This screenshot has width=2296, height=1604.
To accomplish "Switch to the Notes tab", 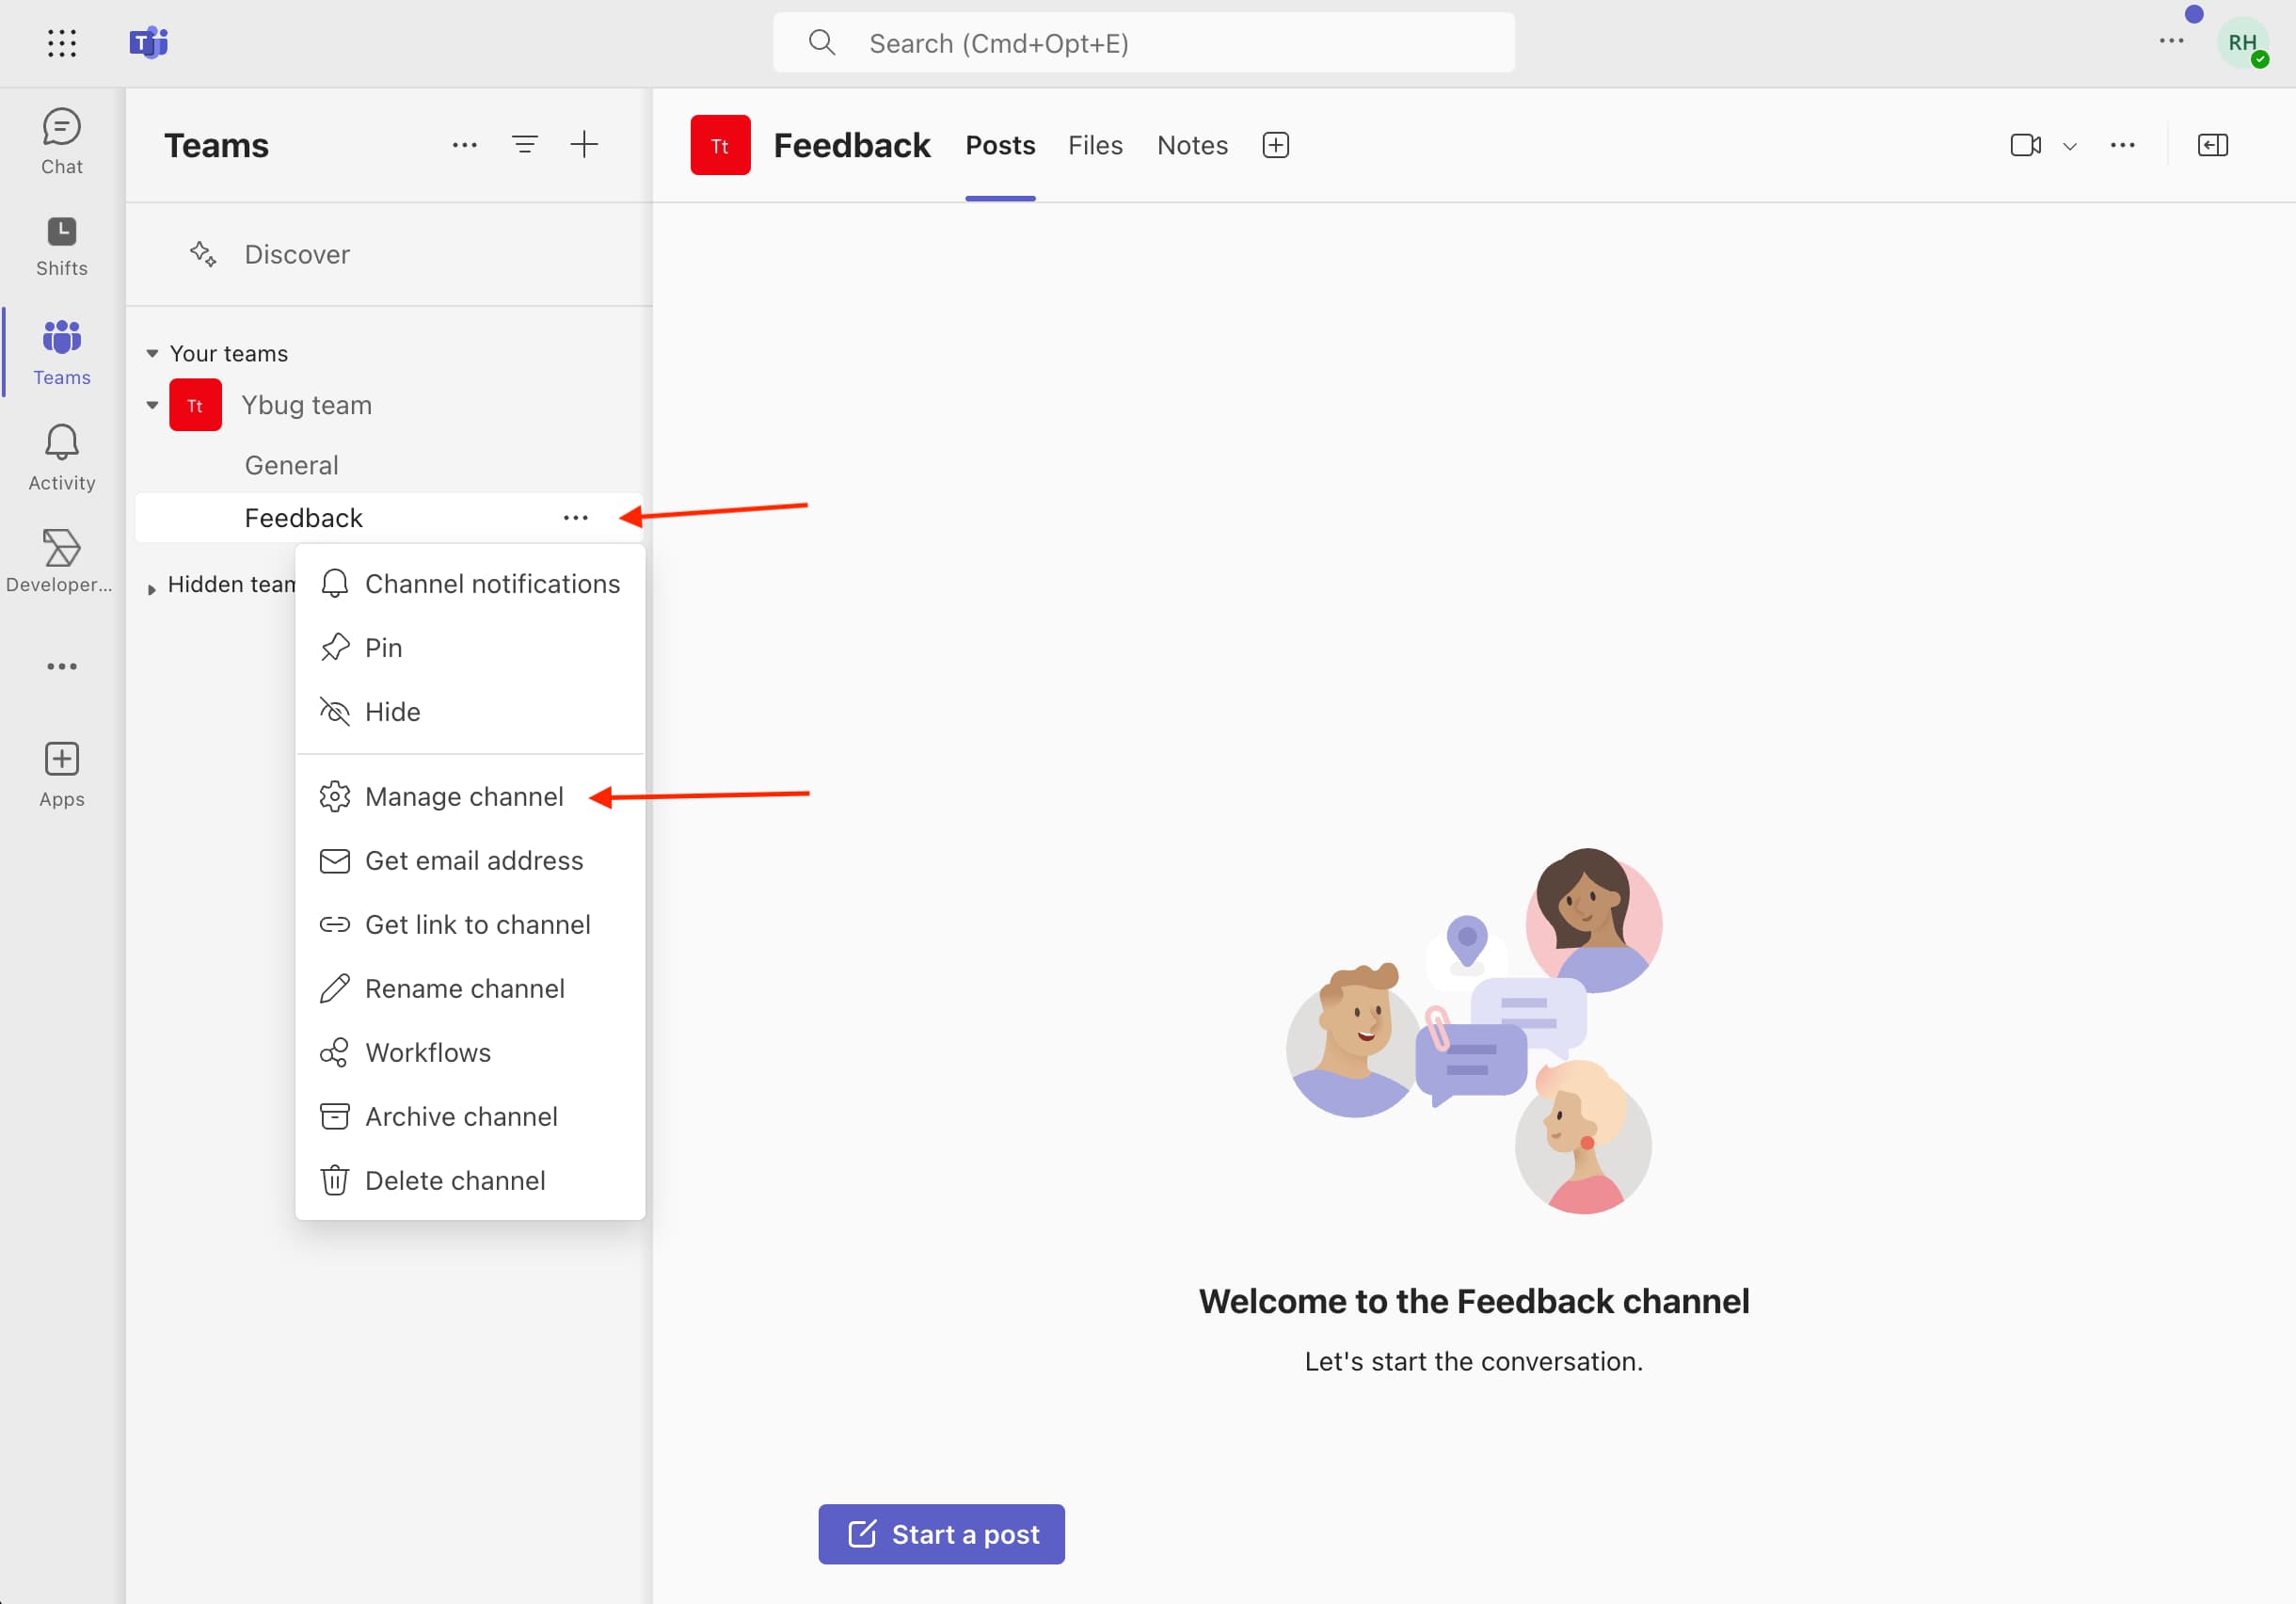I will click(1191, 145).
